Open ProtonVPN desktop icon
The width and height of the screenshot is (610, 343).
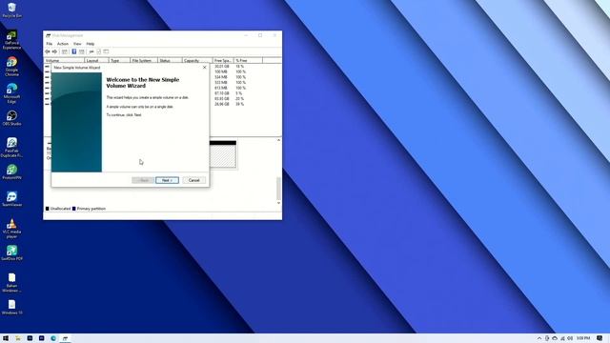[x=11, y=171]
